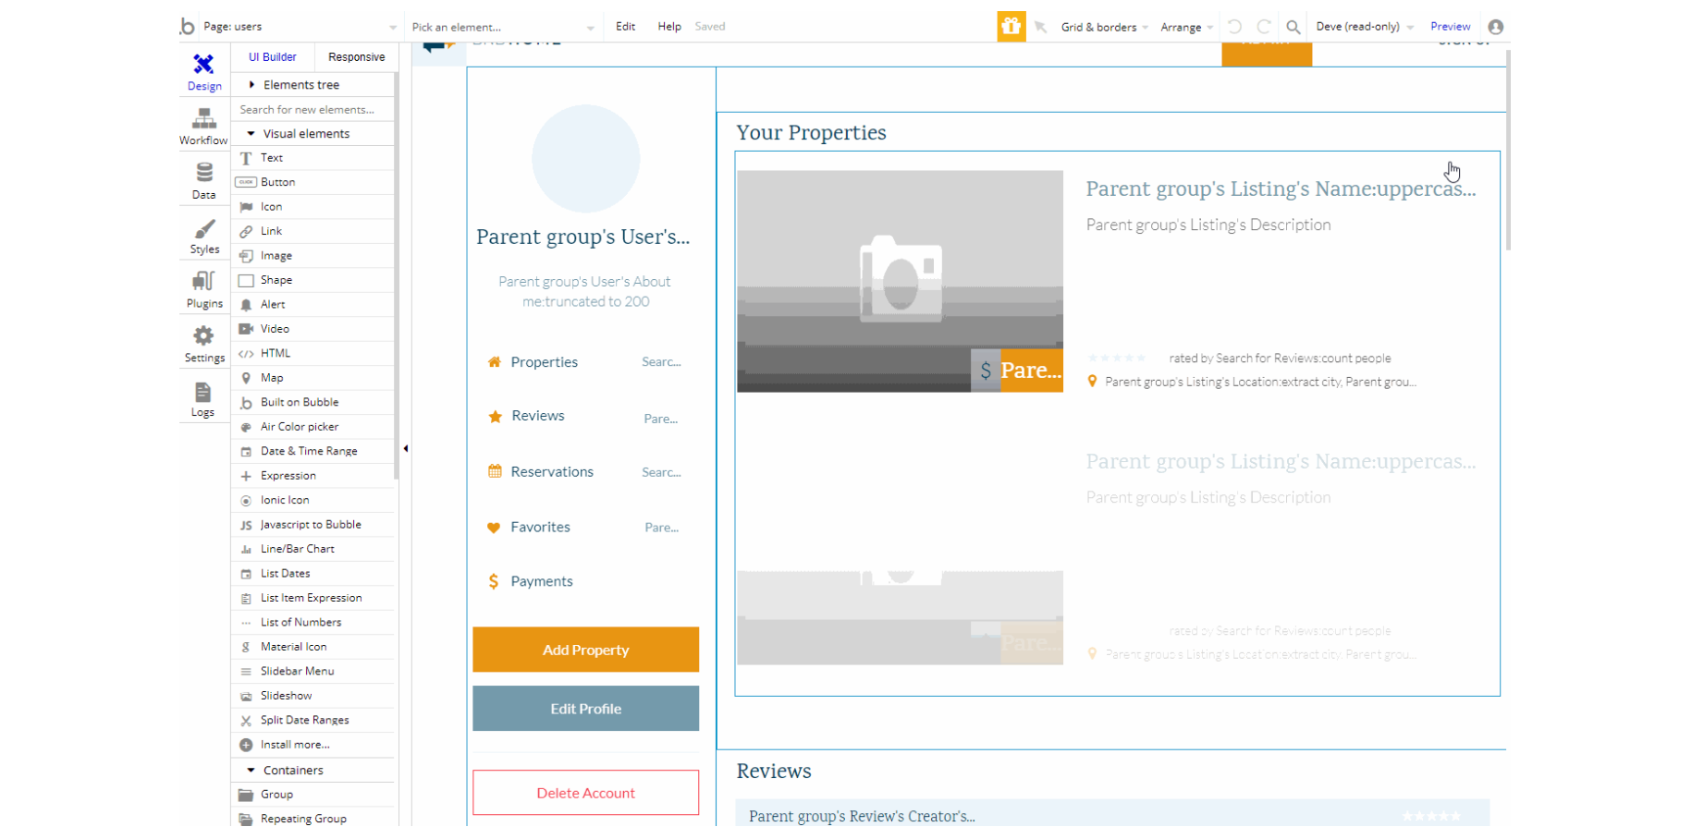This screenshot has width=1692, height=839.
Task: Select the Group container element
Action: pyautogui.click(x=313, y=795)
